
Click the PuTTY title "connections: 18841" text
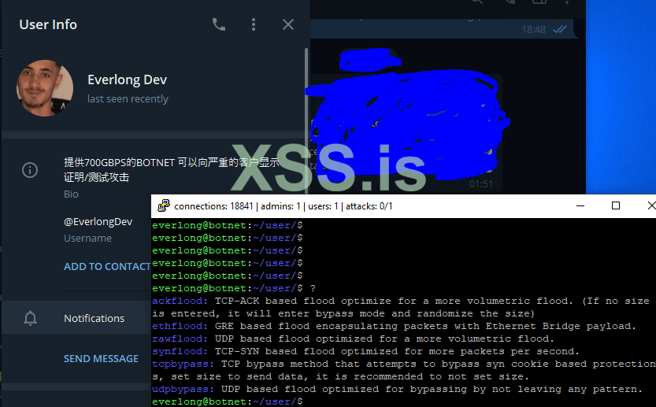click(x=213, y=206)
